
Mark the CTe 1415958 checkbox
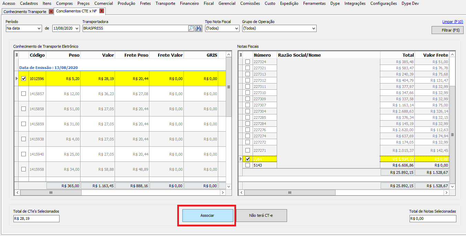coord(23,169)
